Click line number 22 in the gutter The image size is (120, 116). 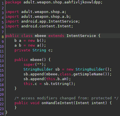click(2, 104)
